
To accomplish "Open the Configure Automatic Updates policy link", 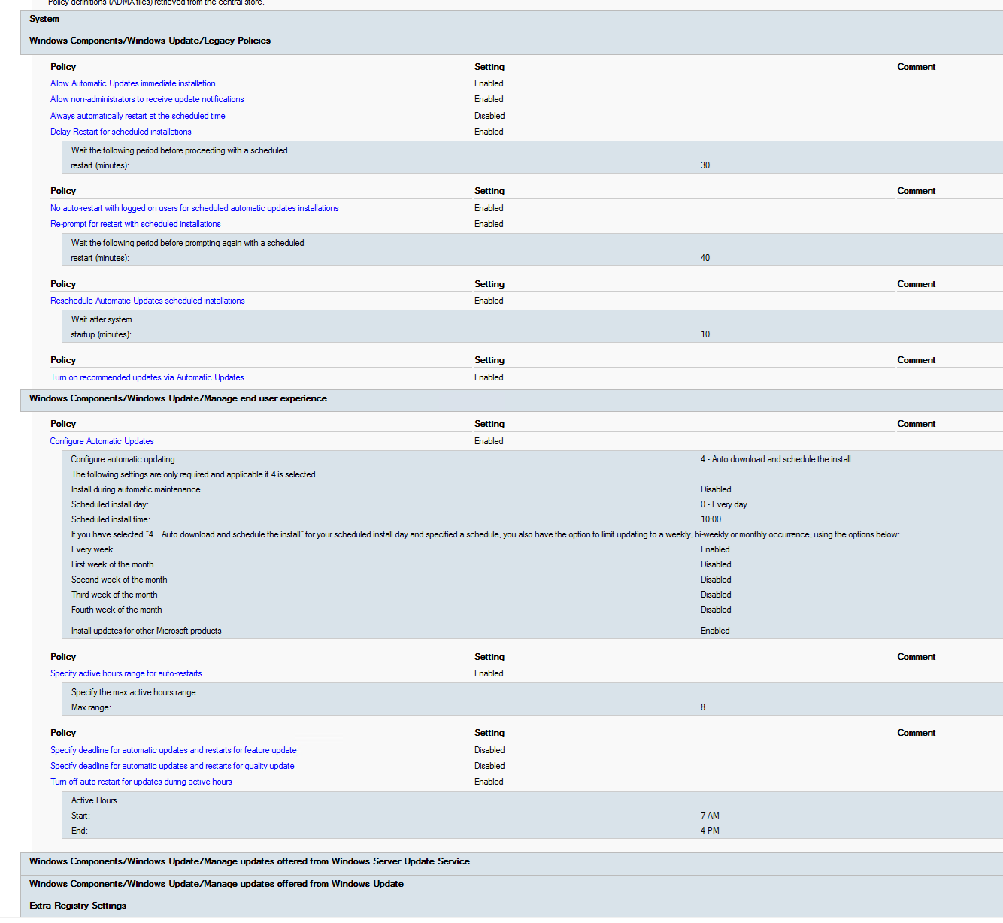I will [102, 441].
